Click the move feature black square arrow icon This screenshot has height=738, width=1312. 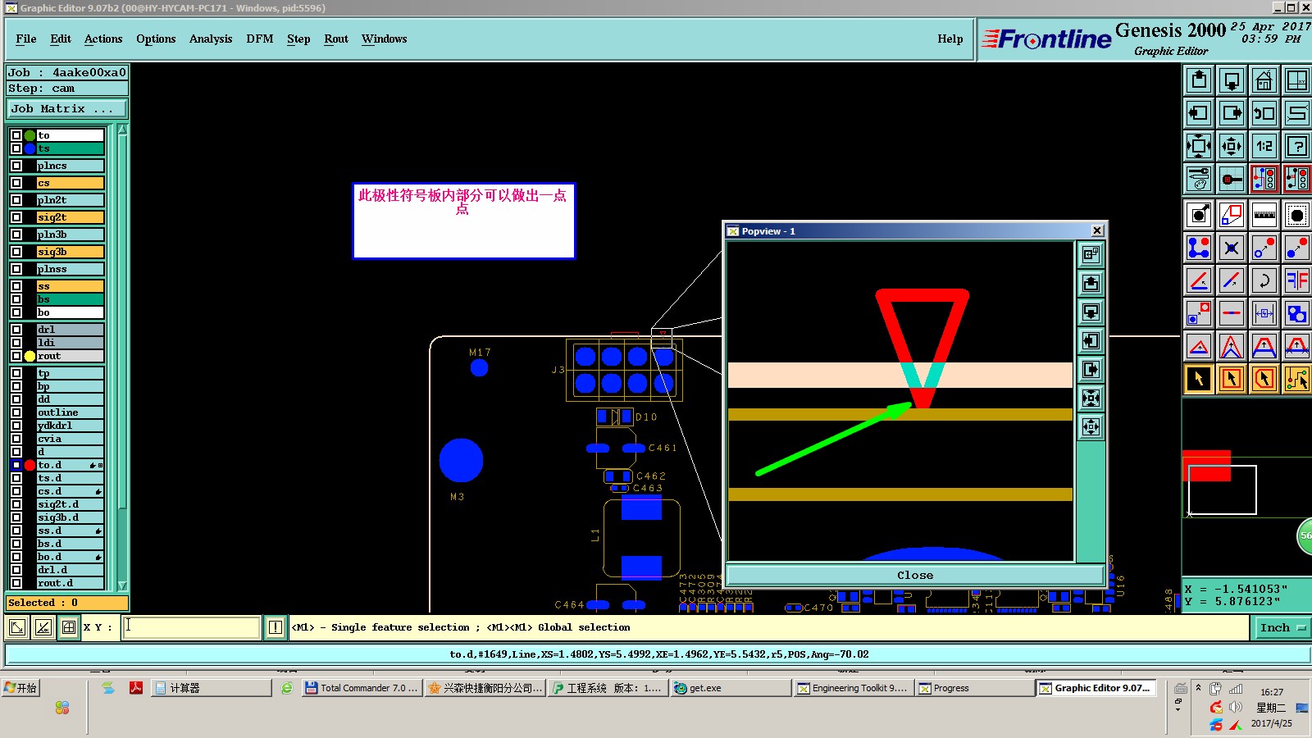point(1199,215)
